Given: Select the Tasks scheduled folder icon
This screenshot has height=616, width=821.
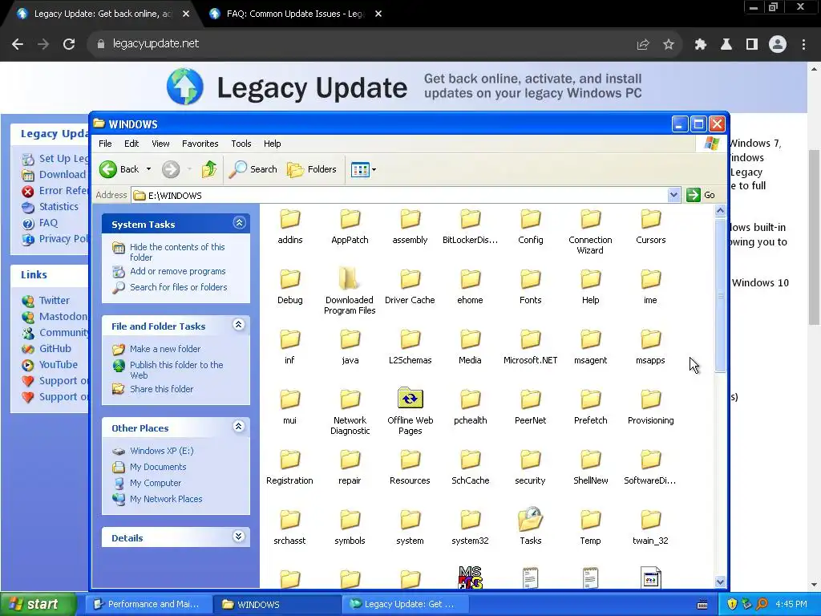Looking at the screenshot, I should (531, 519).
